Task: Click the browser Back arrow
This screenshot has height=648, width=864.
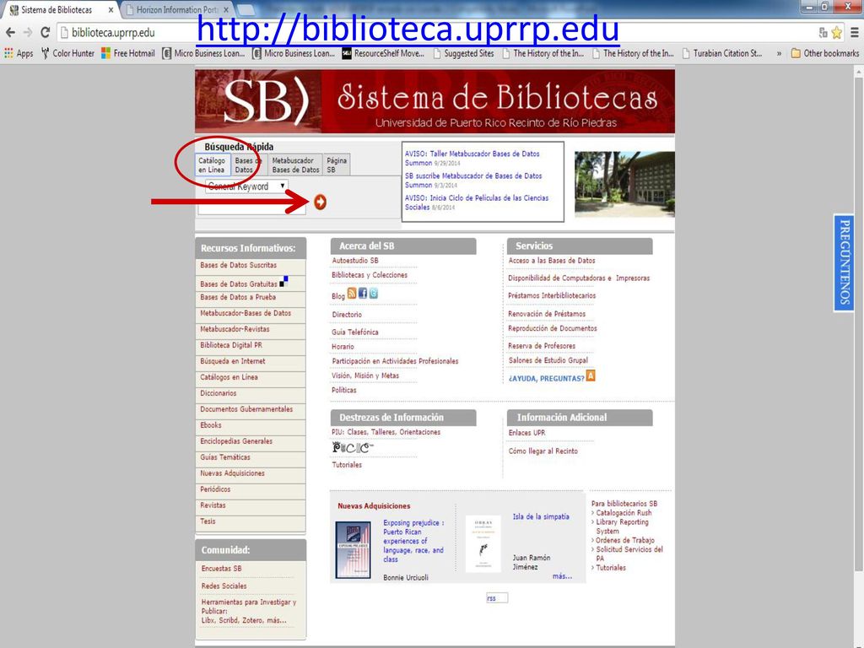Action: (10, 33)
